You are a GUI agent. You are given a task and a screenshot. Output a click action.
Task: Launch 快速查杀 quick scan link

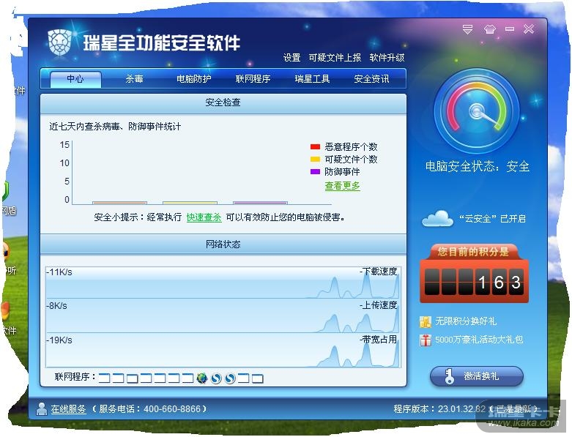pos(204,217)
